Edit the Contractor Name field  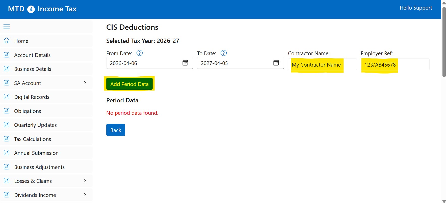tap(322, 65)
